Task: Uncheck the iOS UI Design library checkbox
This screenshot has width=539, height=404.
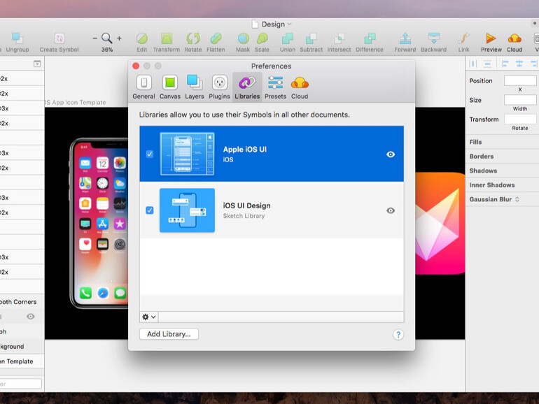Action: tap(150, 210)
